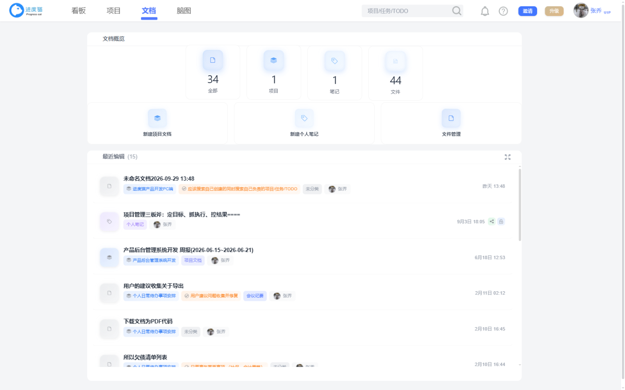Click timestamp 昨天 13:48
Viewport: 625px width, 390px height.
494,186
